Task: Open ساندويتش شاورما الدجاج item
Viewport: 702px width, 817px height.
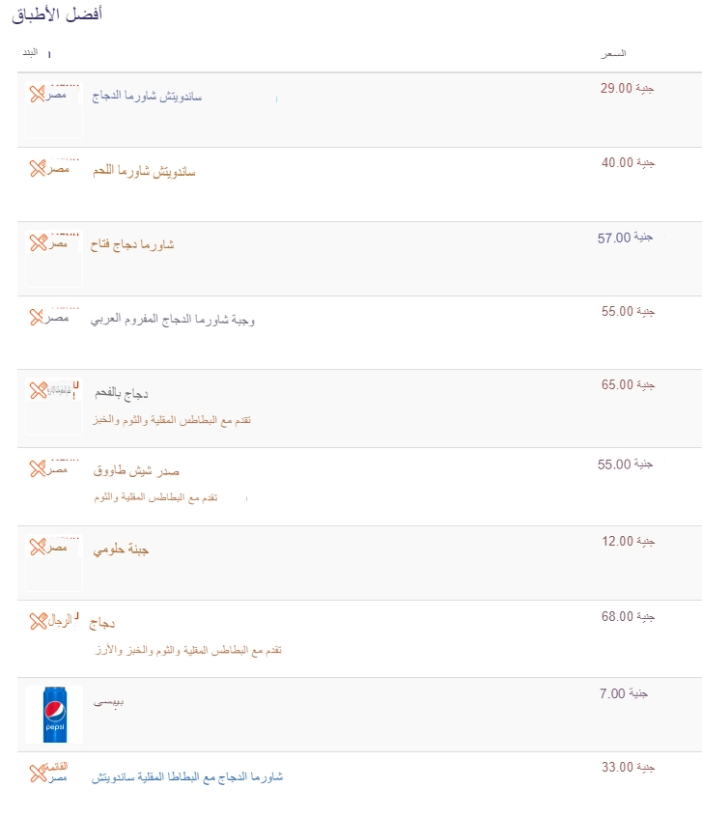Action: (x=147, y=96)
